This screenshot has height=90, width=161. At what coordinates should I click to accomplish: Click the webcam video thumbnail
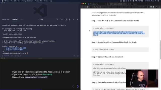point(142,78)
